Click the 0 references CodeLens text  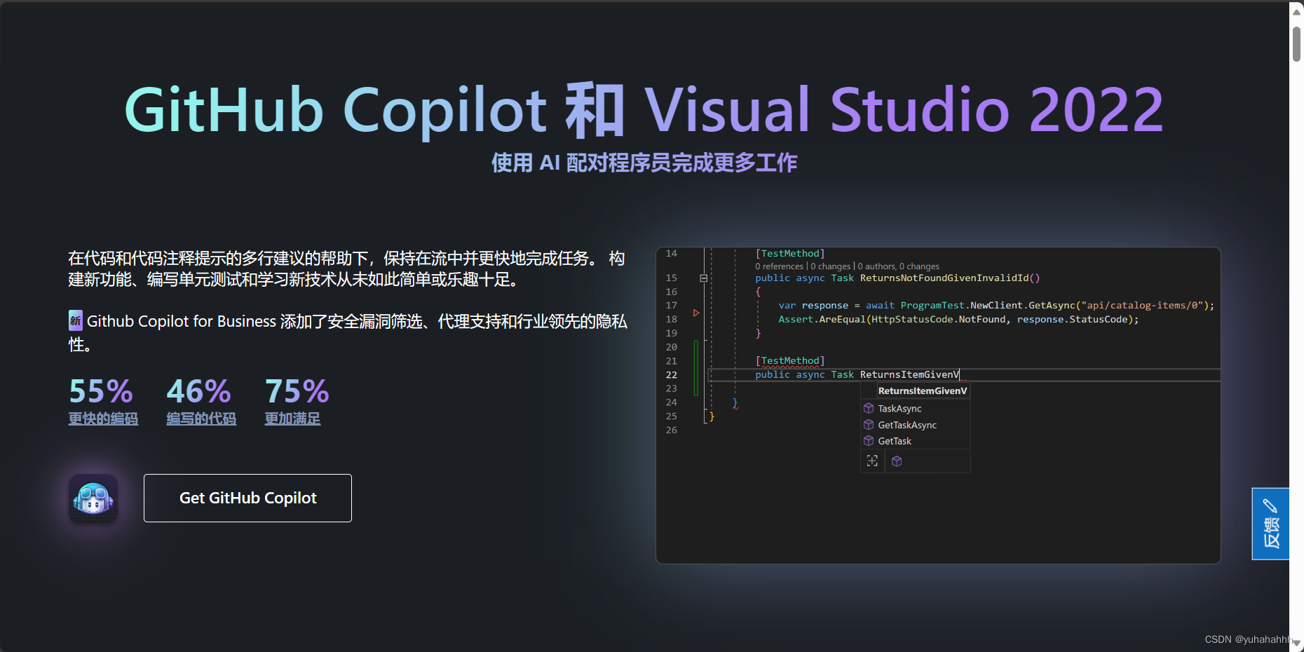coord(779,266)
